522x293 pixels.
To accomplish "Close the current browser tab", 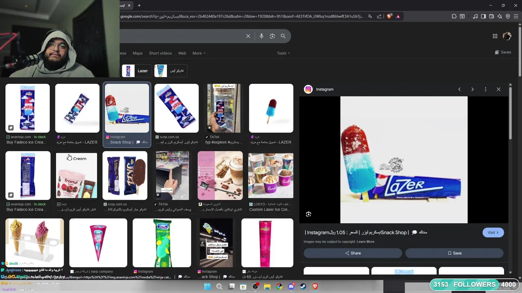I will 129,5.
